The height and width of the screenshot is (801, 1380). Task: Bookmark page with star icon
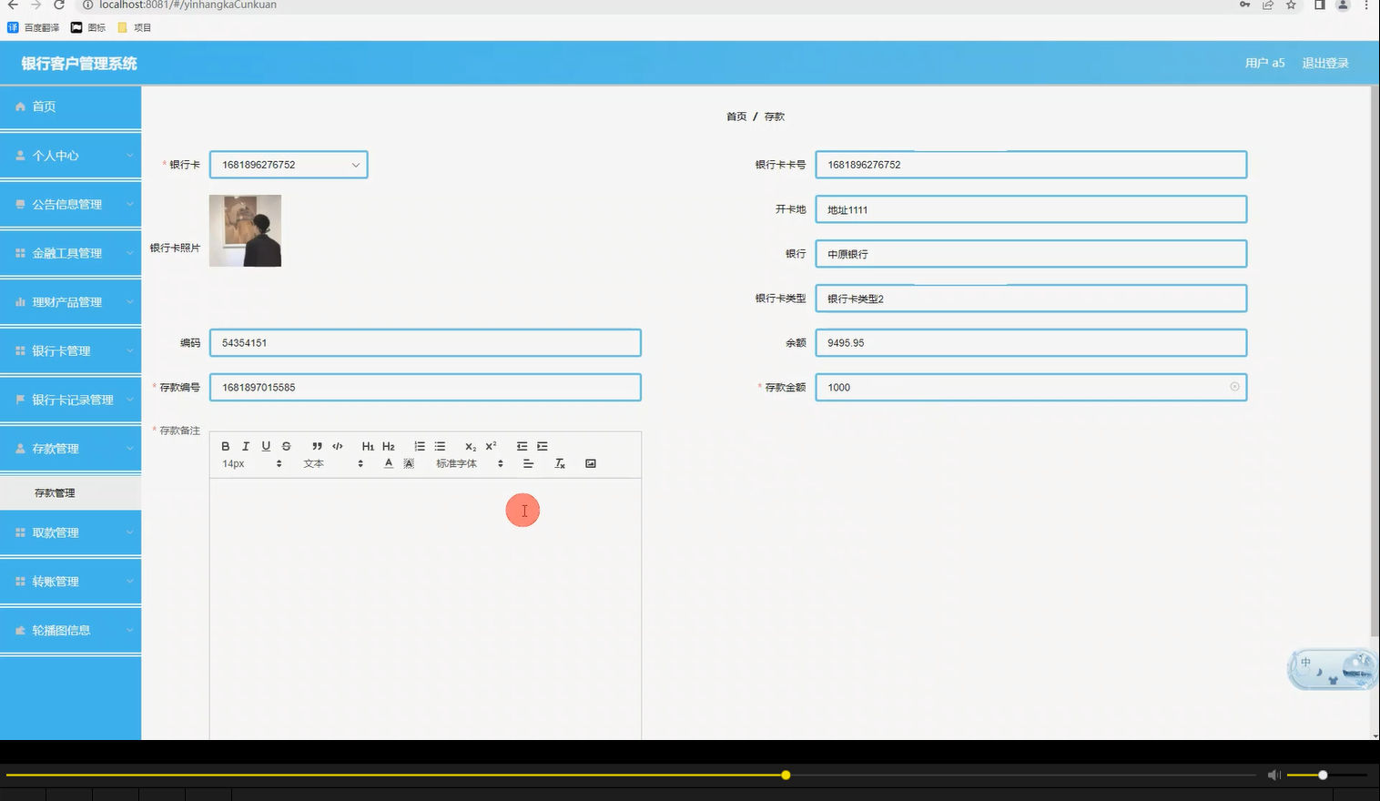coord(1291,5)
